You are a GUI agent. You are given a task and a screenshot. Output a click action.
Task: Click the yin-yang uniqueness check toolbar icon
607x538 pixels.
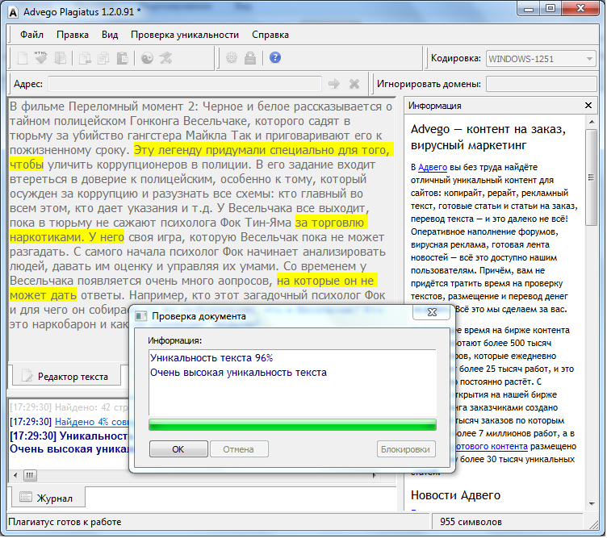click(147, 58)
